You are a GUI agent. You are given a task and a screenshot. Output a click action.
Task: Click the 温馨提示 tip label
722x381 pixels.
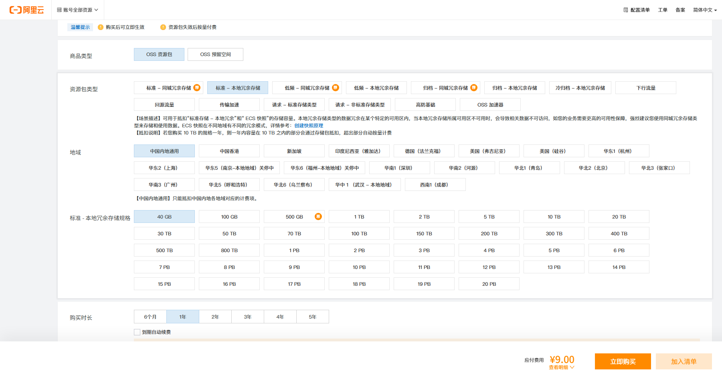80,27
